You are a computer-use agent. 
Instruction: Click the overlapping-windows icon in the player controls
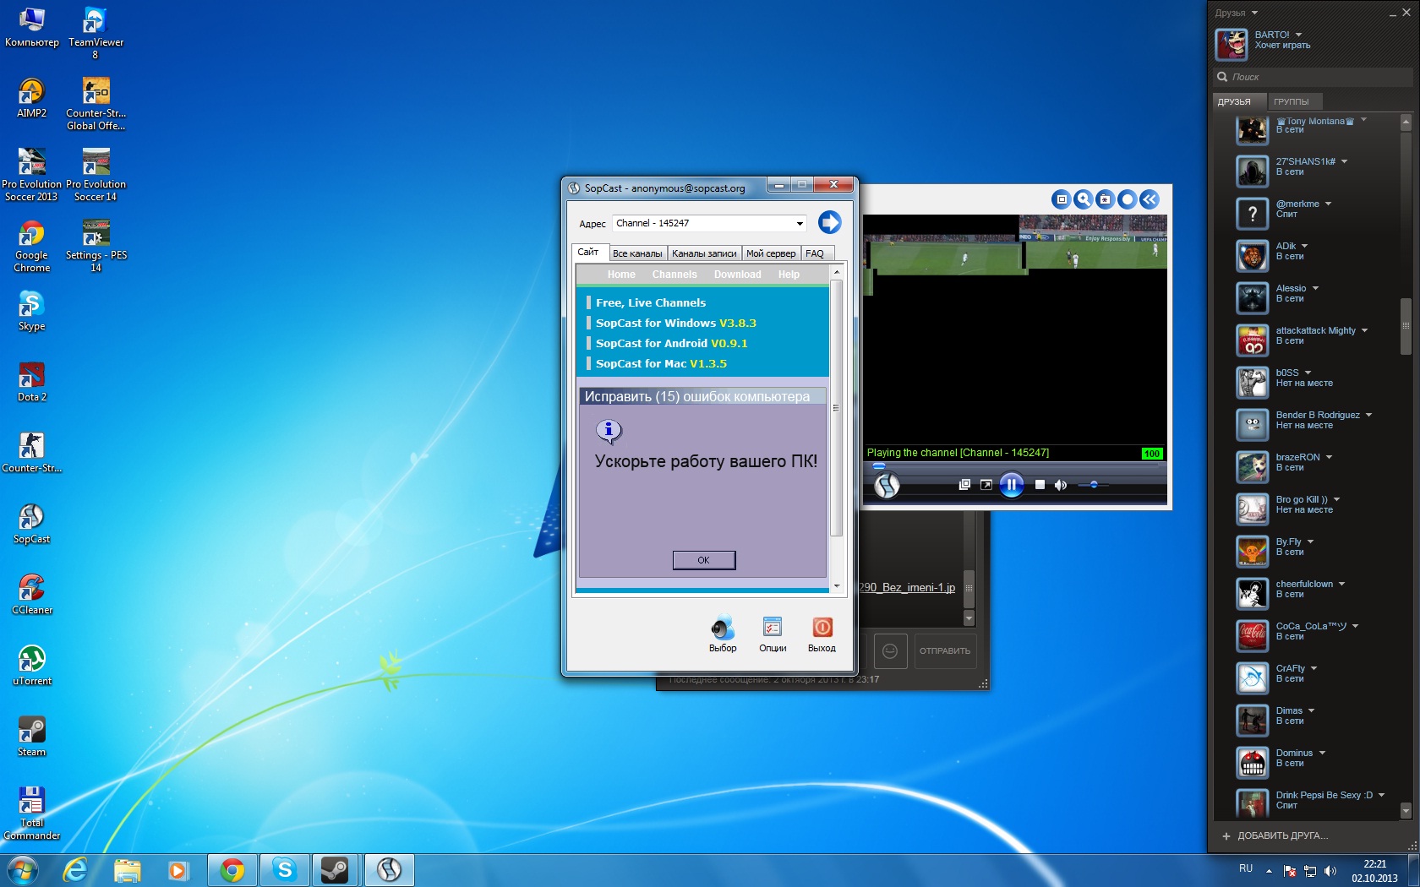pyautogui.click(x=964, y=485)
